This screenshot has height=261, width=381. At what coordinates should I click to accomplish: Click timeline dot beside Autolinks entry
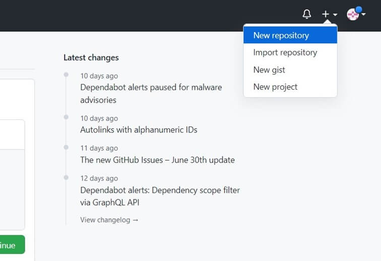[x=66, y=117]
